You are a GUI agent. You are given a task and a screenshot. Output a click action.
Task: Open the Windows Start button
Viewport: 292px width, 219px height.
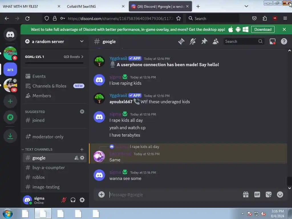click(x=8, y=214)
